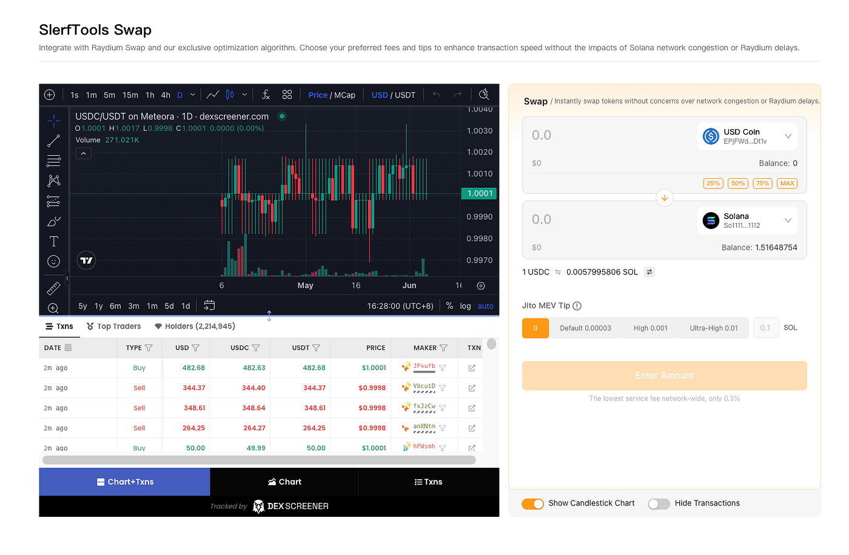849x555 pixels.
Task: Click the undo arrow in chart toolbar
Action: [437, 95]
